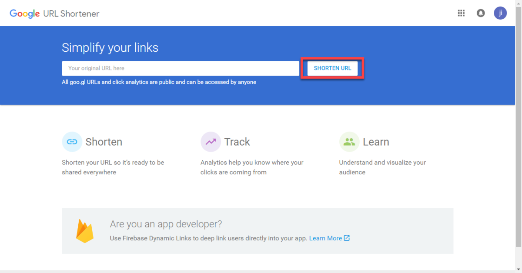The width and height of the screenshot is (522, 273).
Task: Open the account avatar "ji"
Action: tap(500, 13)
